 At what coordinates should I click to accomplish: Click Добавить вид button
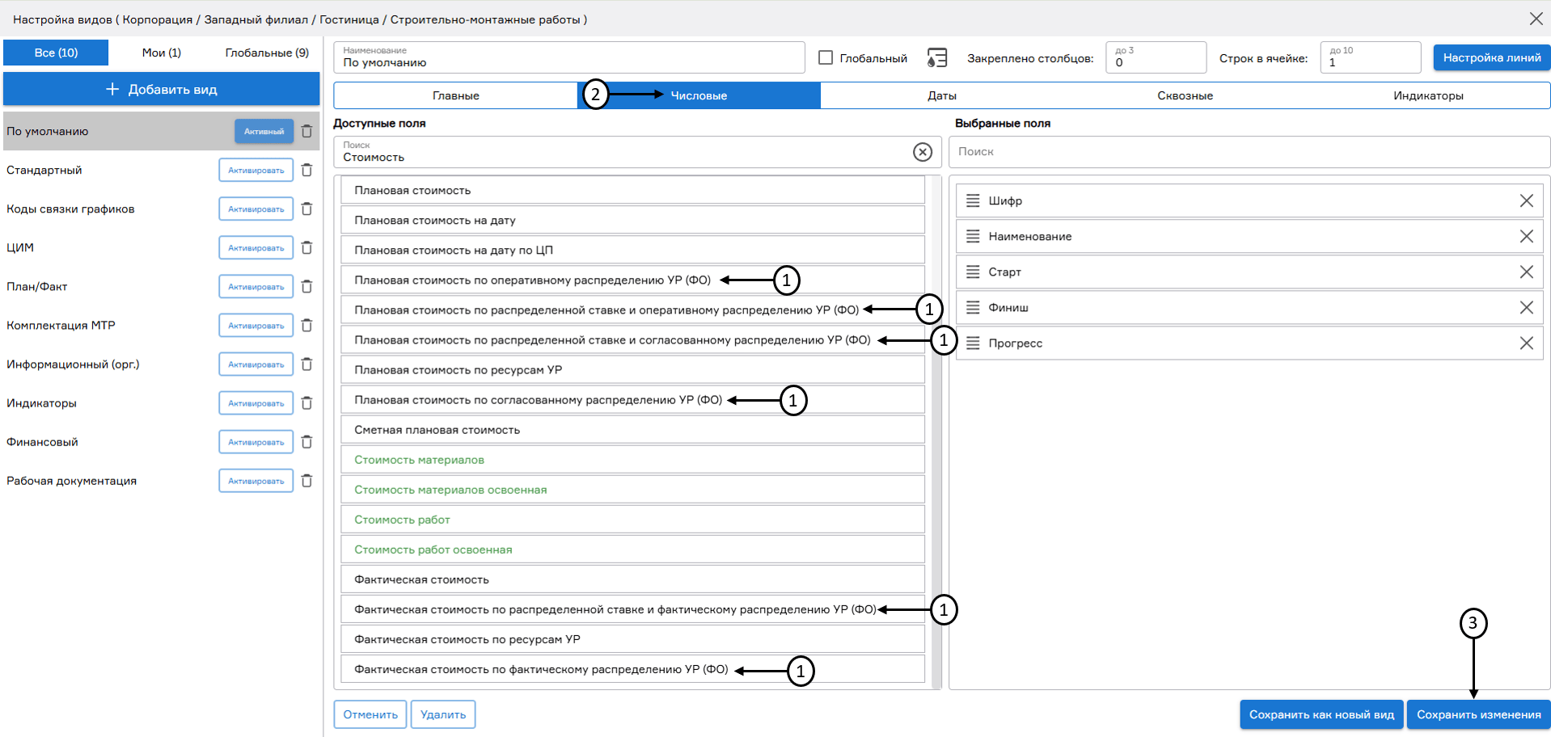tap(162, 90)
